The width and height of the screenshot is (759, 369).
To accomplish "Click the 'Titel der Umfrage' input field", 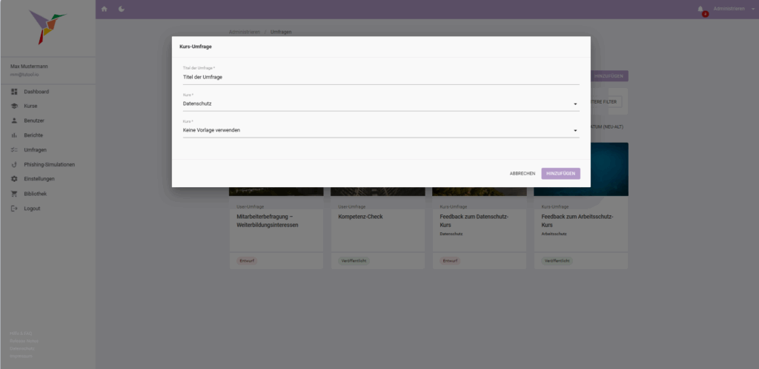I will tap(381, 77).
